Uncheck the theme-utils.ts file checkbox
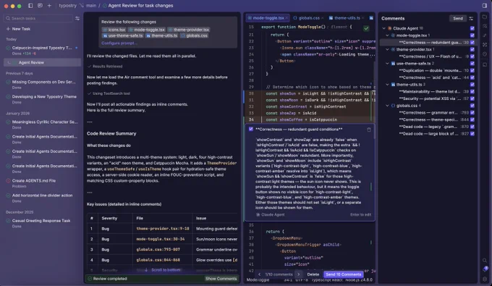Screen dimensions: 492x286 472,85
